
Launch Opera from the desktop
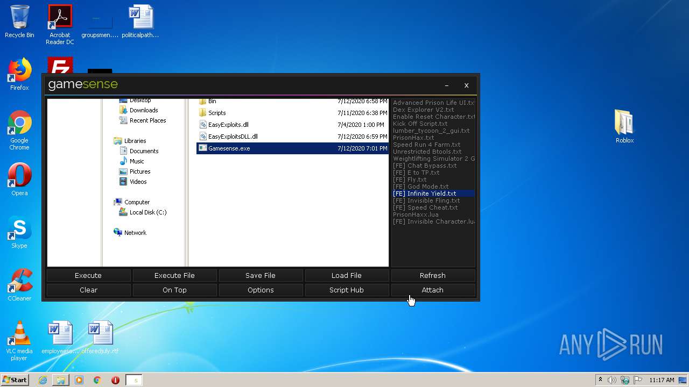(19, 180)
